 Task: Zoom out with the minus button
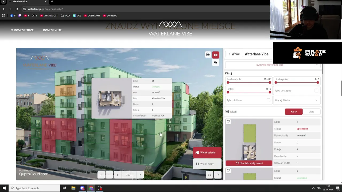pos(109,175)
